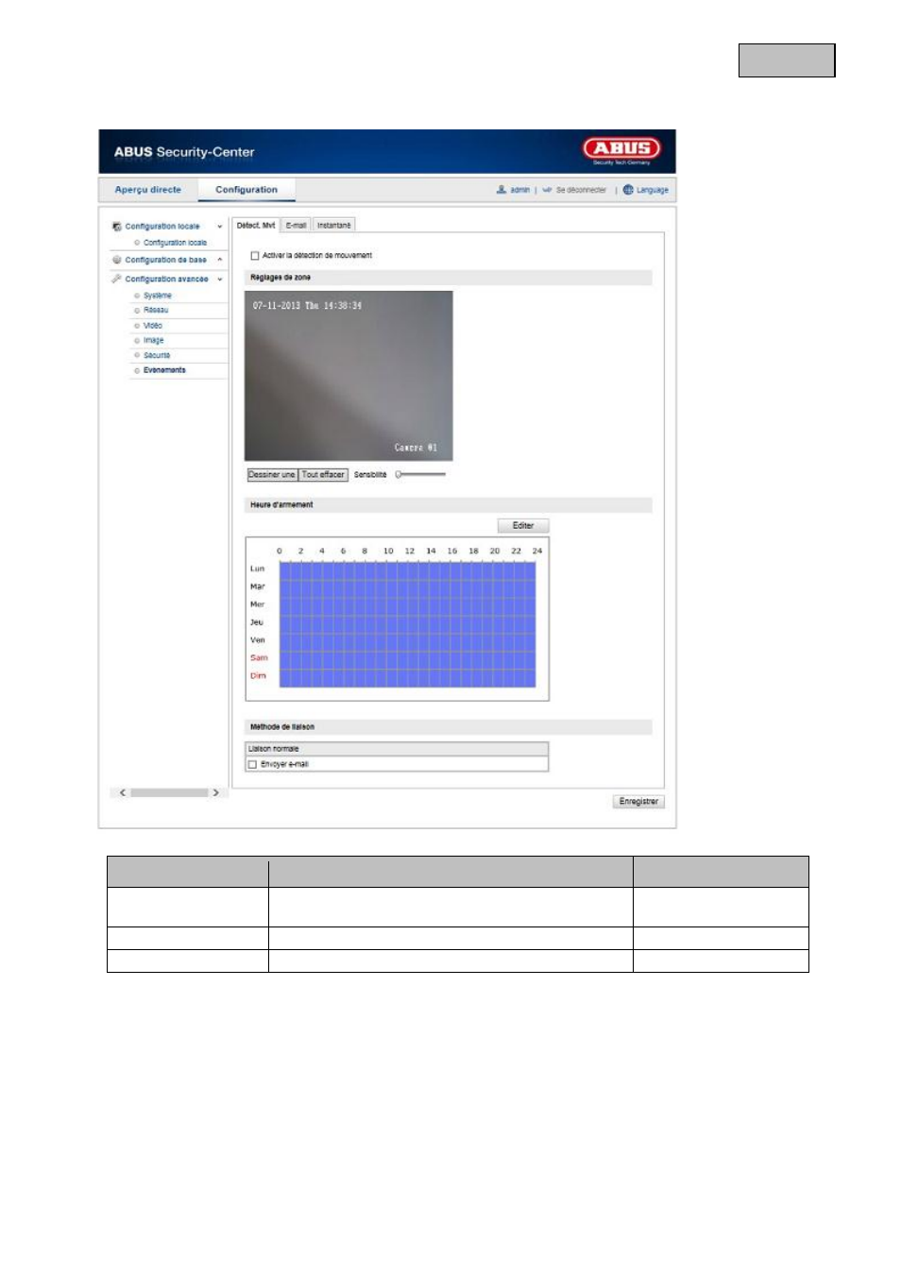This screenshot has width=901, height=1275.
Task: Click the Se déconnecter logout icon
Action: coord(547,190)
